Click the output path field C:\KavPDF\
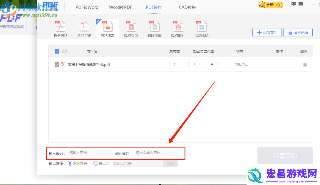 pyautogui.click(x=138, y=163)
